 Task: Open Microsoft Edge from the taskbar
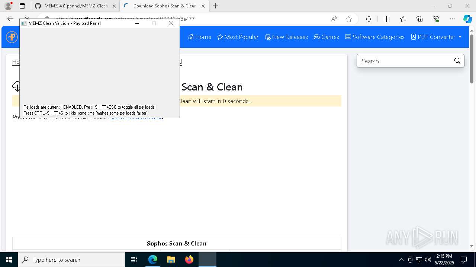[x=153, y=260]
